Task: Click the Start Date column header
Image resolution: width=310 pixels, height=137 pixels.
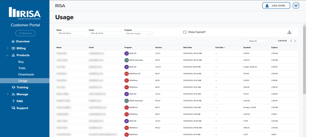Action: click(x=188, y=47)
